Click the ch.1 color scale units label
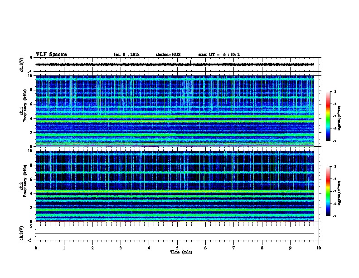The image size is (359, 278). click(340, 118)
